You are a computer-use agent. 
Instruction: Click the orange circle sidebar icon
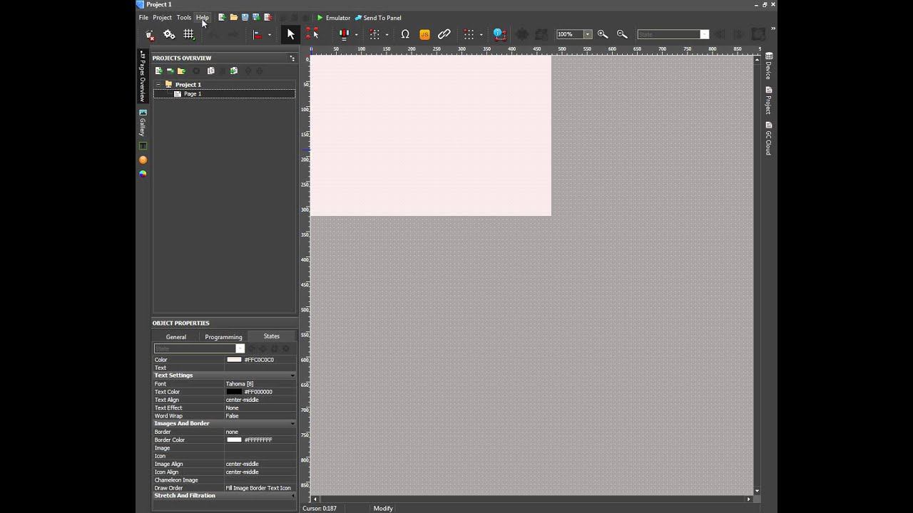click(x=143, y=160)
